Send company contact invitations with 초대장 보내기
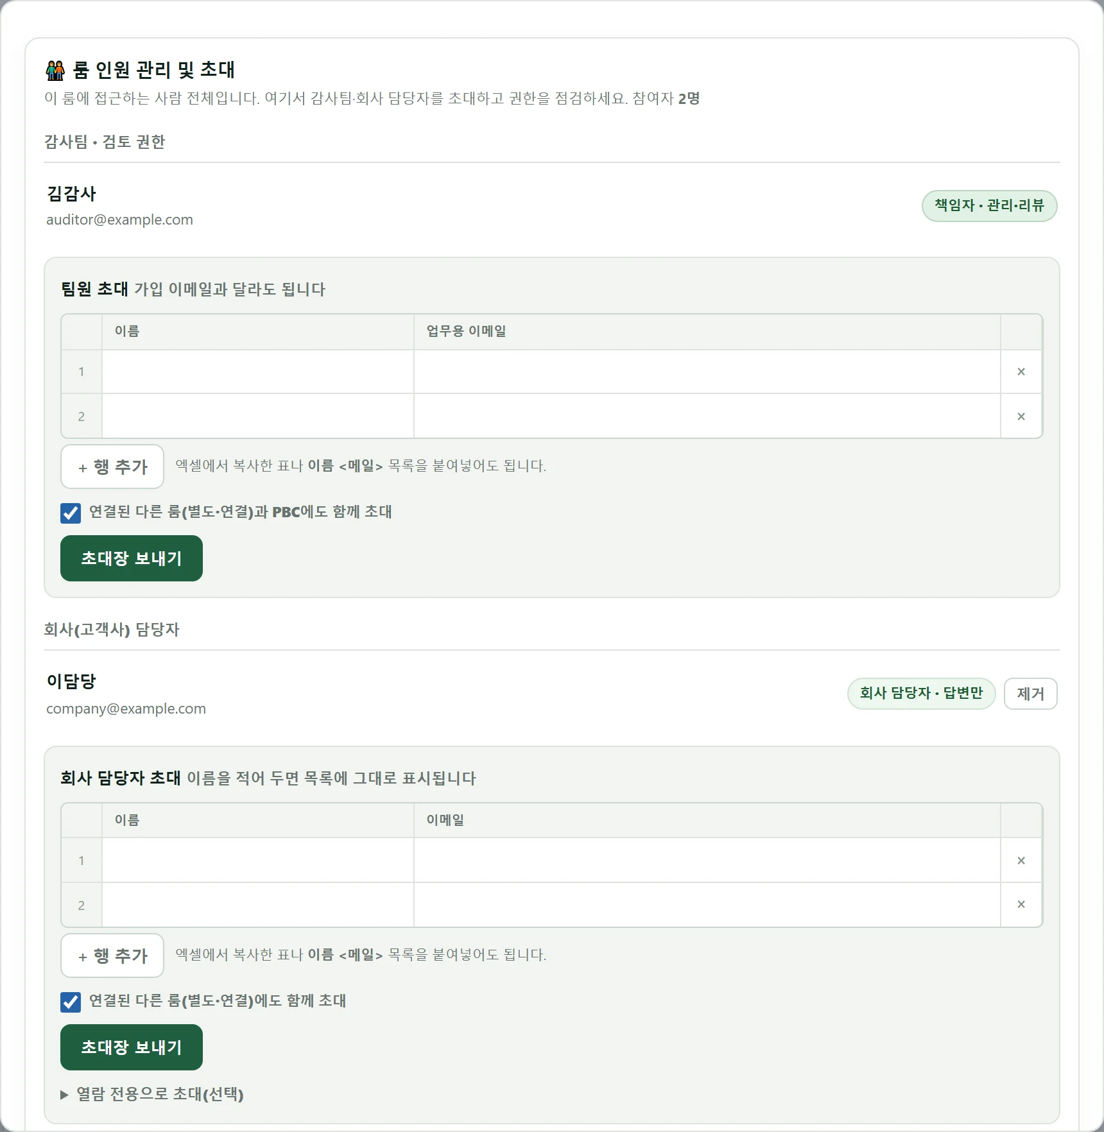Screen dimensions: 1104x1132 pyautogui.click(x=132, y=1047)
